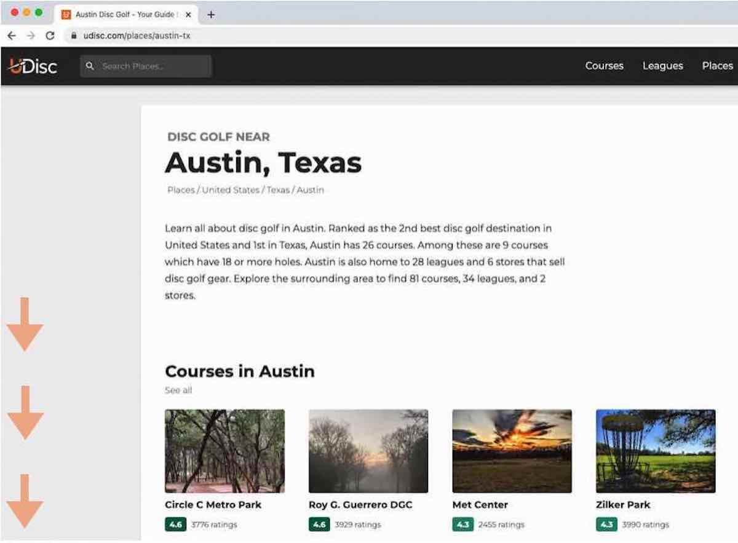Image resolution: width=738 pixels, height=543 pixels.
Task: Click the search magnifier icon
Action: click(90, 66)
